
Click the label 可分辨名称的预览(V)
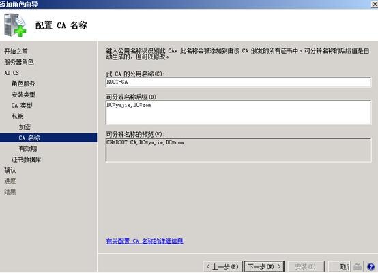135,134
